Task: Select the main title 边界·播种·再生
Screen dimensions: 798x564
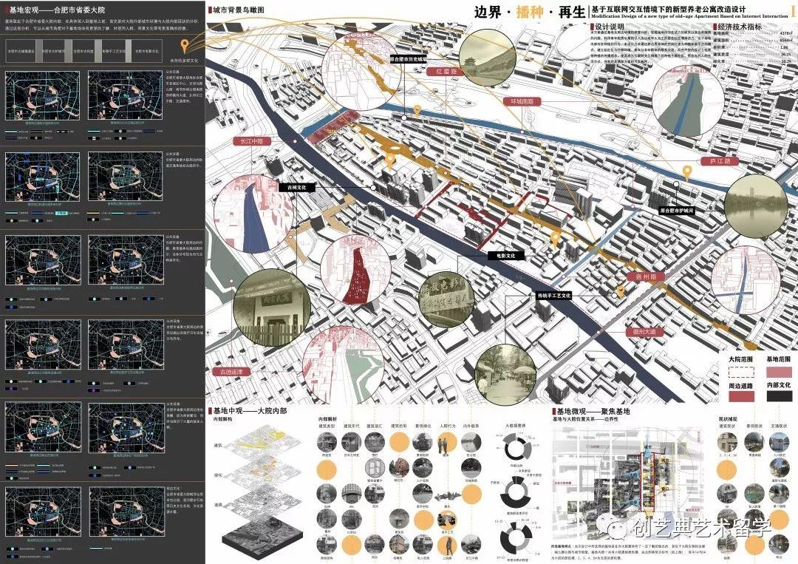Action: tap(530, 11)
